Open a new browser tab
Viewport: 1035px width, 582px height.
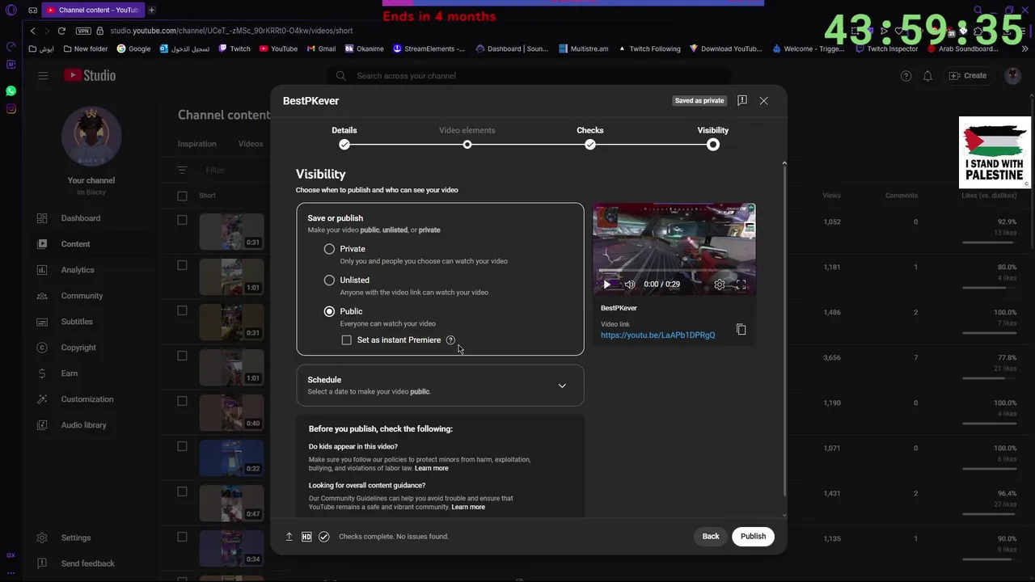[x=151, y=10]
